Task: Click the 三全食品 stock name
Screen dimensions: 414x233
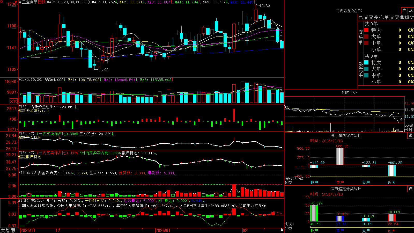Action: point(30,2)
